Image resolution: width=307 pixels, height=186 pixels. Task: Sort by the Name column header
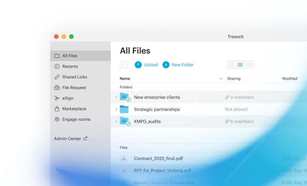[125, 78]
